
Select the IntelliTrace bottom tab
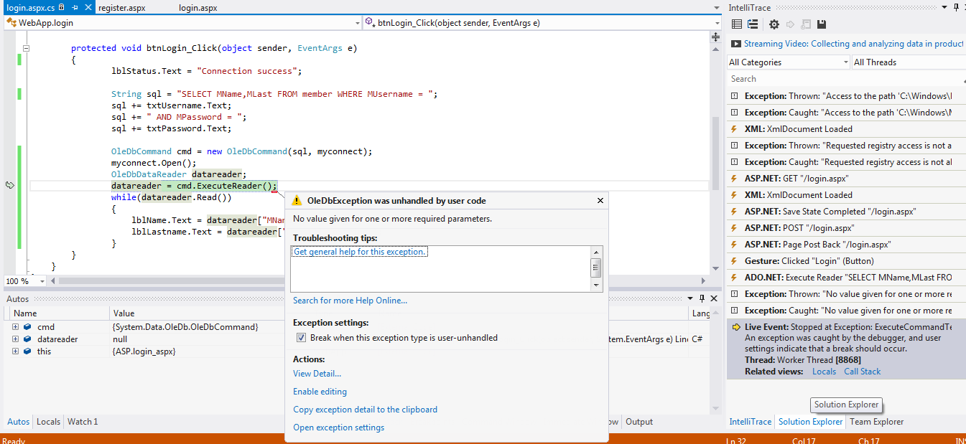(x=751, y=422)
